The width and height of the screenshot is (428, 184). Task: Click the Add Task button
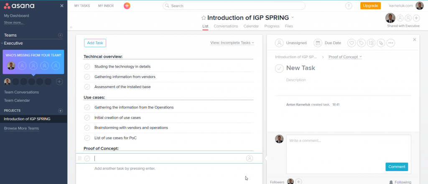95,43
